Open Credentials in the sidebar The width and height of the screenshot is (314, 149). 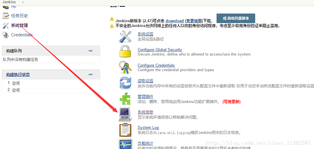pos(22,35)
